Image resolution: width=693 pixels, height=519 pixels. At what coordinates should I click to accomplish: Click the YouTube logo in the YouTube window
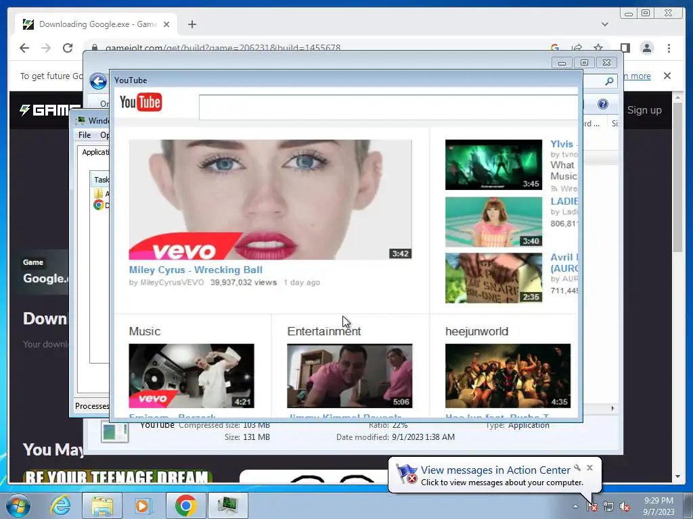coord(141,103)
